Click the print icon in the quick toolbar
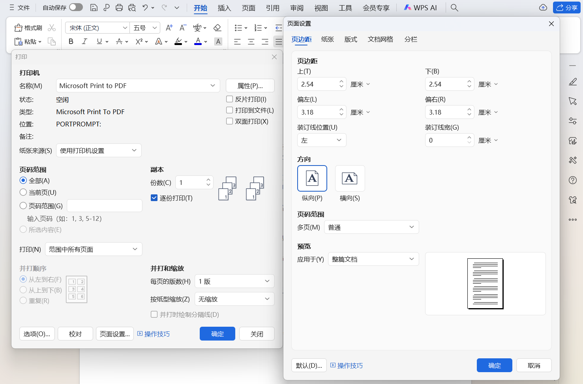 coord(119,8)
